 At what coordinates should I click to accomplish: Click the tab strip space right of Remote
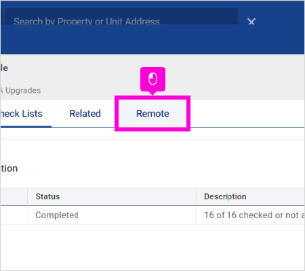pyautogui.click(x=247, y=114)
